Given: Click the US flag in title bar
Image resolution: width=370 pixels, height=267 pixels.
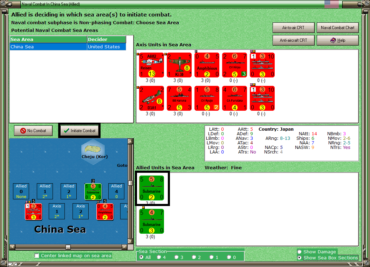Looking at the screenshot, I should click(331, 4).
